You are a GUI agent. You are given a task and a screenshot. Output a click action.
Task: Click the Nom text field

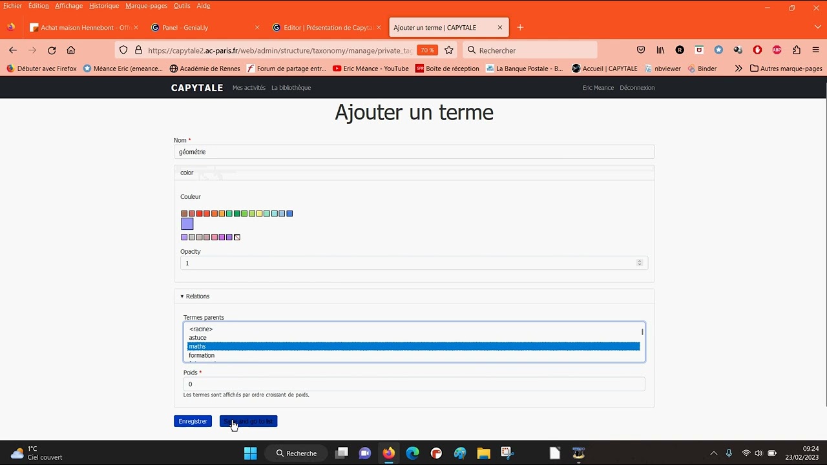(414, 152)
